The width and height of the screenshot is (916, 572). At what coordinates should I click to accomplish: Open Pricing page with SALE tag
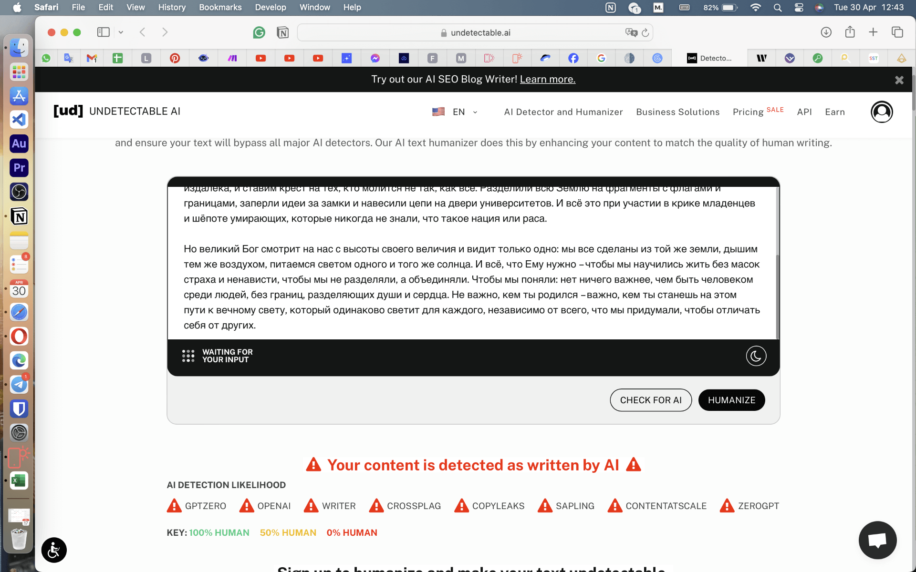[x=758, y=112]
